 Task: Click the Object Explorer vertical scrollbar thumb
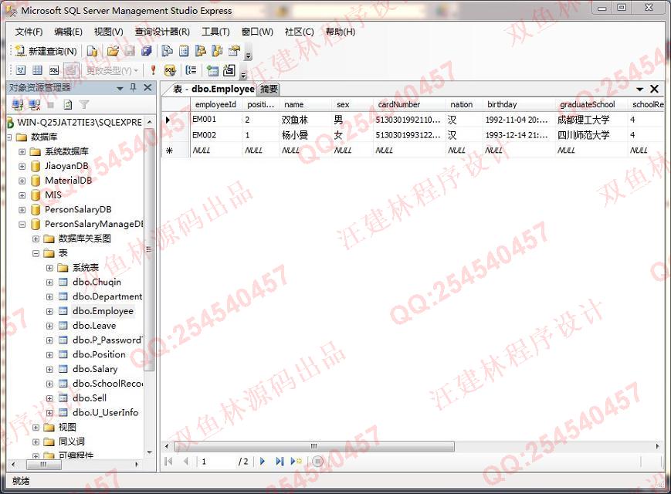(x=148, y=249)
